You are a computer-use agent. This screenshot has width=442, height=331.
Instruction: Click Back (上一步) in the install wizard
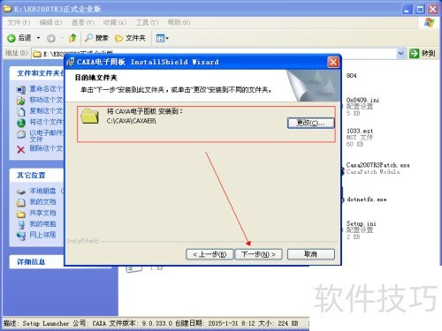click(x=210, y=254)
